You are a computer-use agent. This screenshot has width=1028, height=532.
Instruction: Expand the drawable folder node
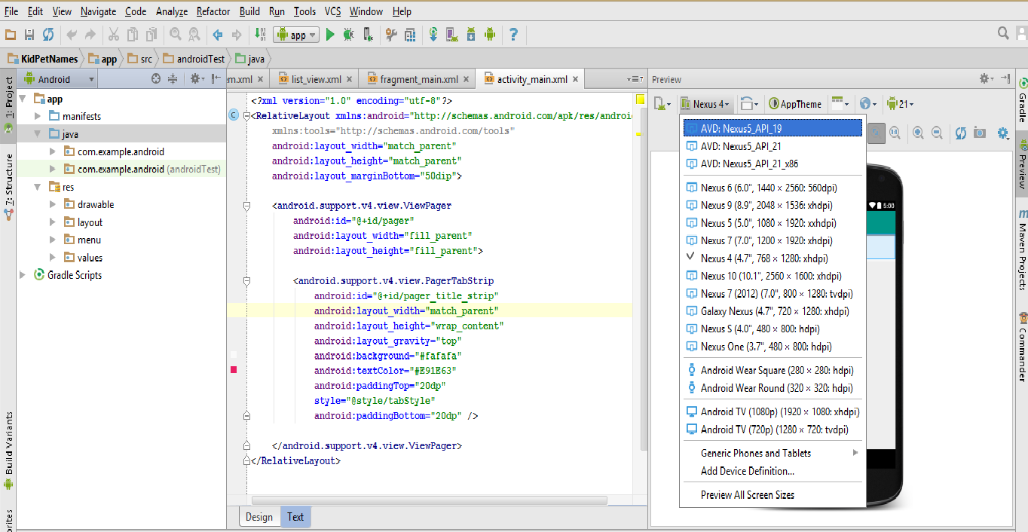pyautogui.click(x=53, y=204)
